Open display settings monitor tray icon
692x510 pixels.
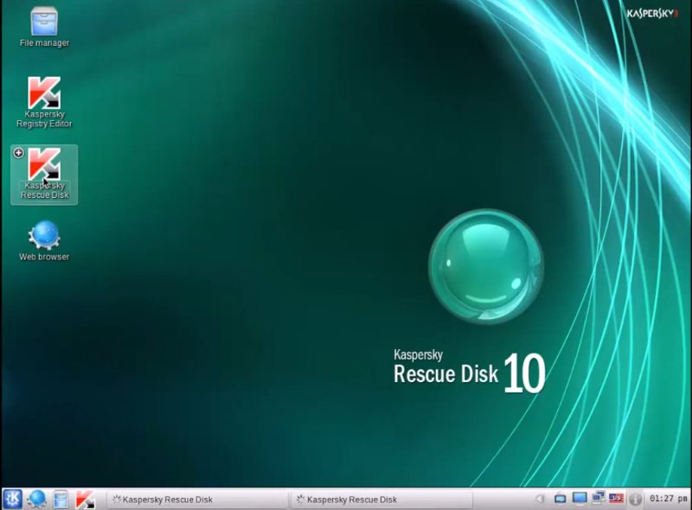coord(580,499)
